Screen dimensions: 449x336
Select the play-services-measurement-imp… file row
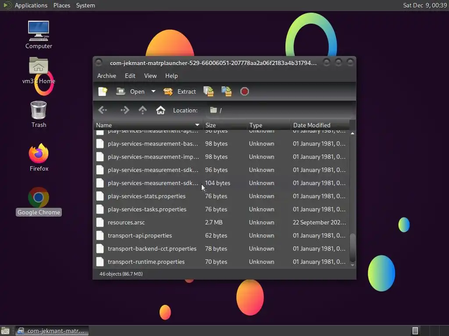point(221,157)
